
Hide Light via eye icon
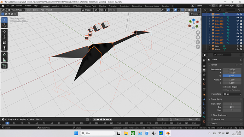[x=238, y=46]
